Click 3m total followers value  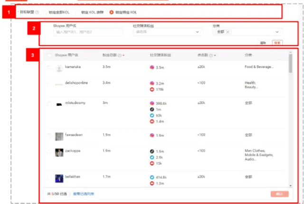click(105, 103)
